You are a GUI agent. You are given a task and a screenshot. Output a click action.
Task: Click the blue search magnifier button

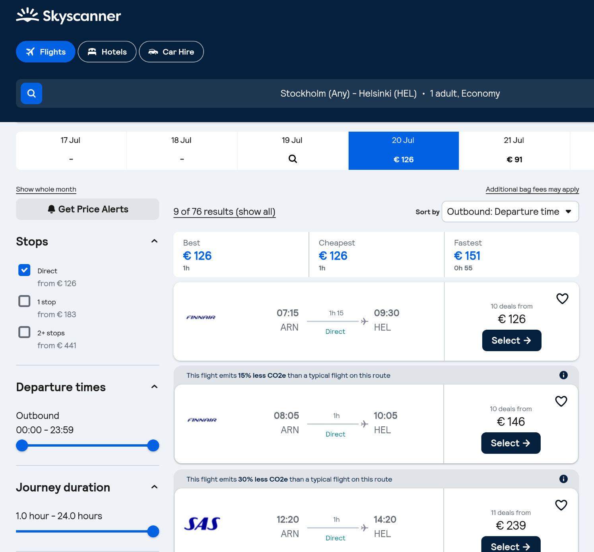(31, 93)
